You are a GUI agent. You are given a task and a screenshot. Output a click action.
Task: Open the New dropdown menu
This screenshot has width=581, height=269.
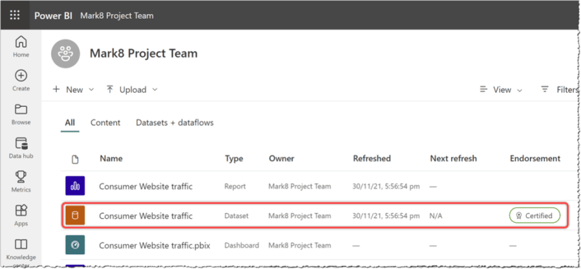pyautogui.click(x=73, y=90)
